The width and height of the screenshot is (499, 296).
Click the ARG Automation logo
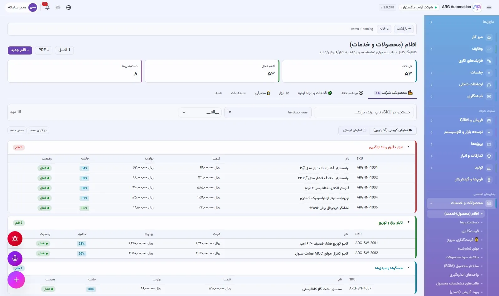(477, 7)
